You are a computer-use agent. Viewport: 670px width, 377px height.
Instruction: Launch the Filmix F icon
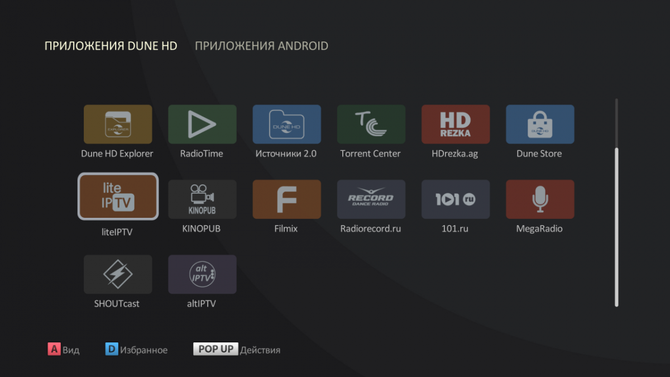[x=286, y=199]
